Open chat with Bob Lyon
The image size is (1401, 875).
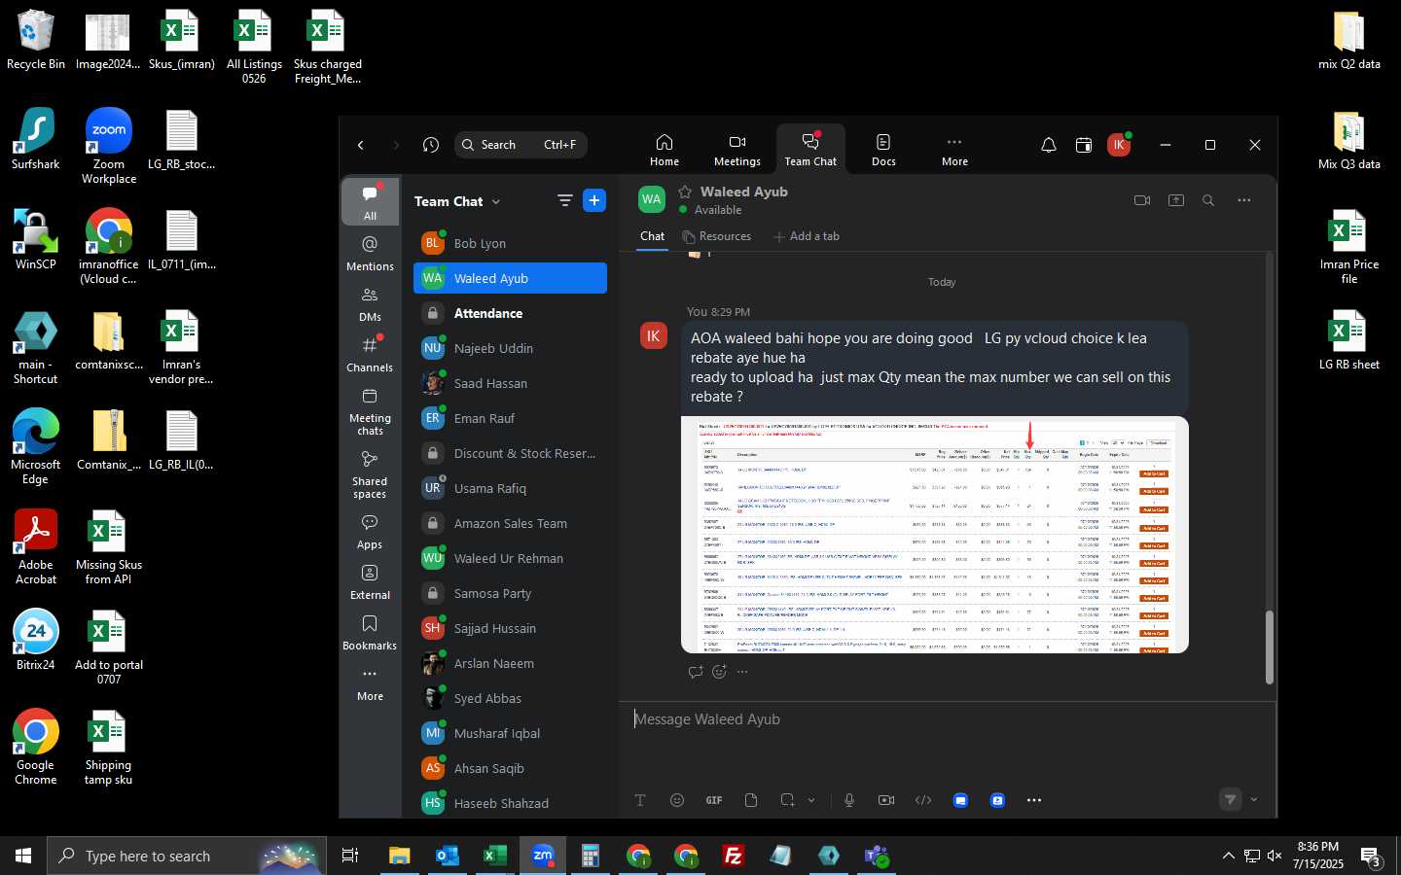pyautogui.click(x=510, y=243)
